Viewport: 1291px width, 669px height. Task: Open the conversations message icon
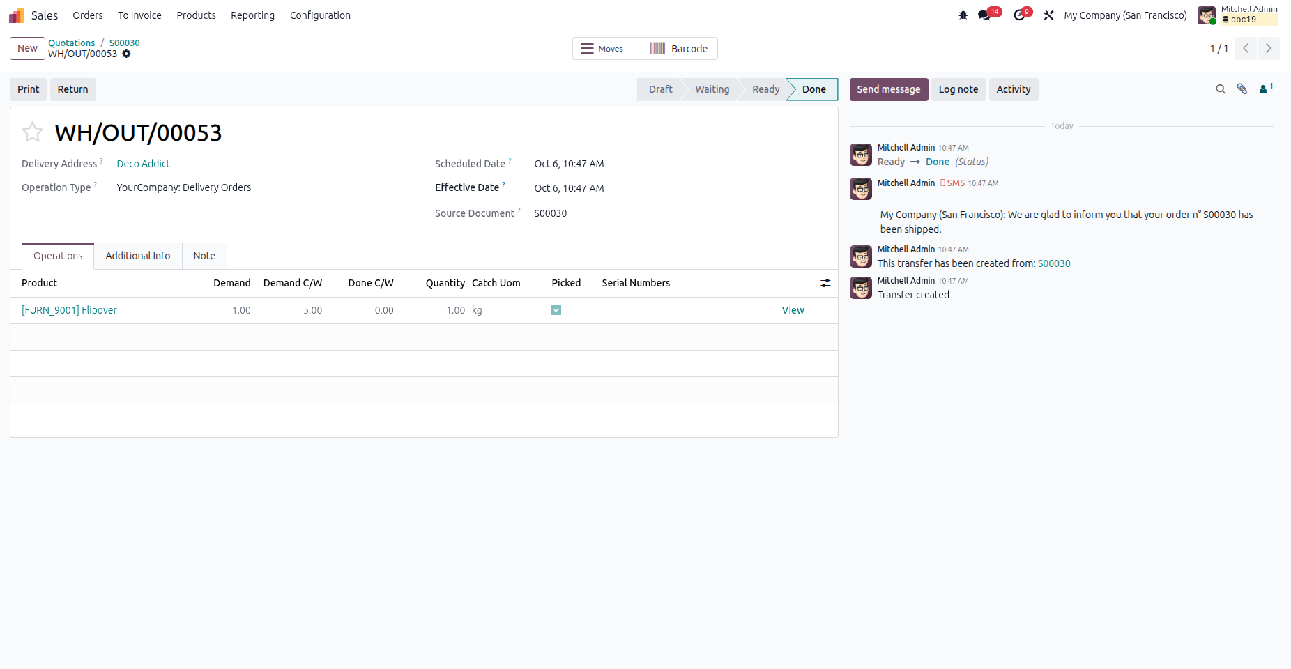coord(985,15)
